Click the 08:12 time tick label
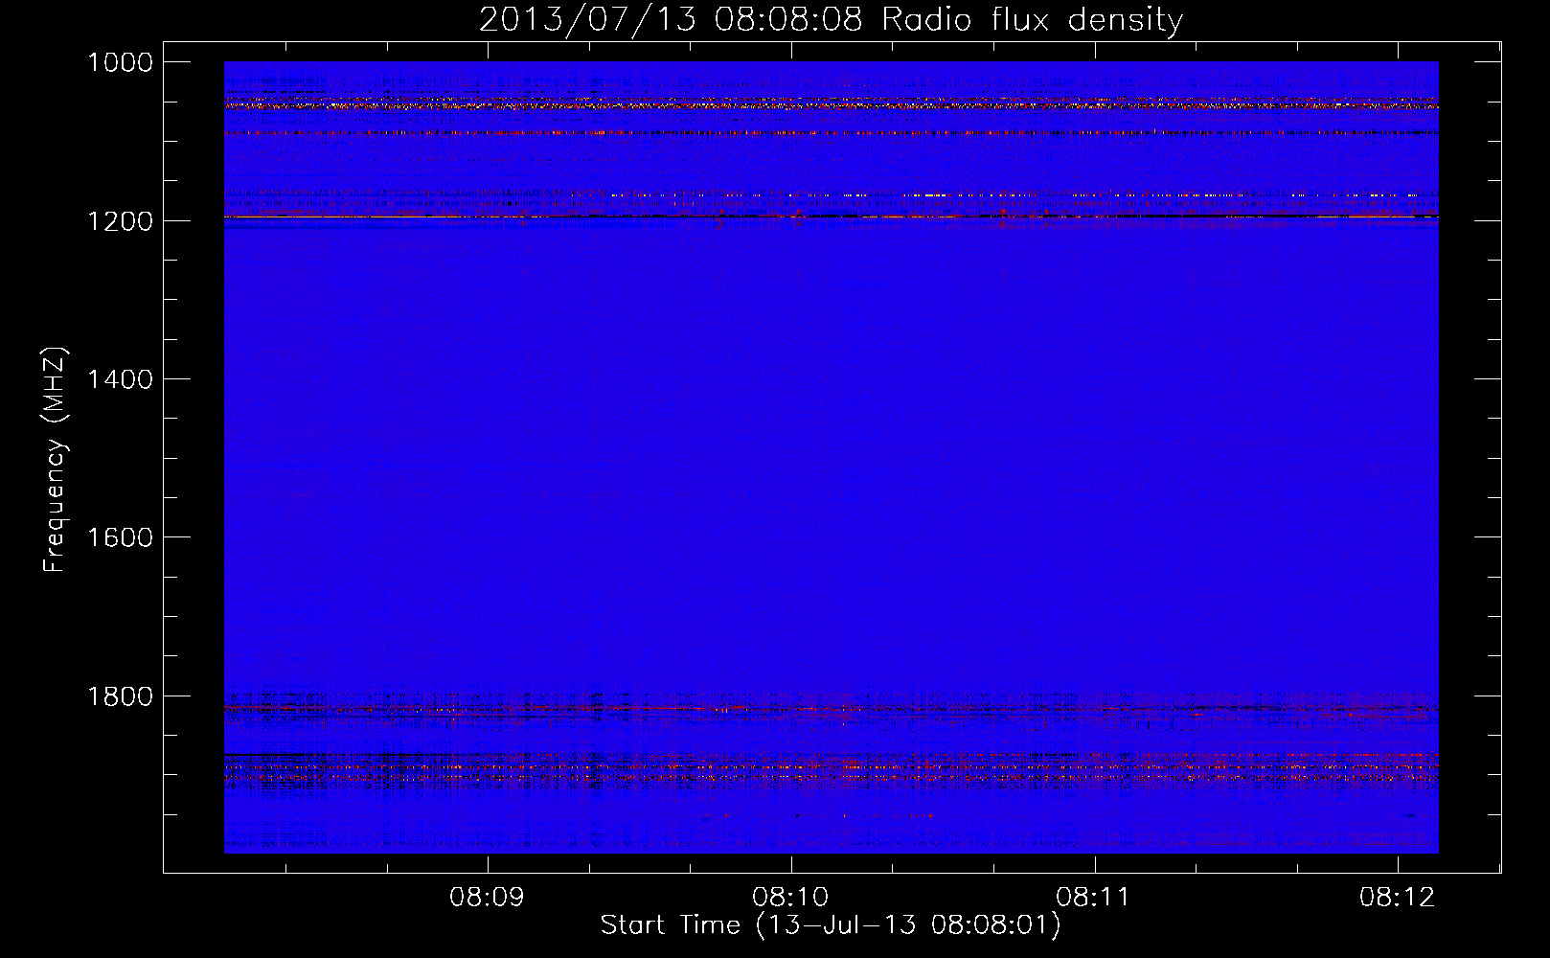 (x=1397, y=898)
